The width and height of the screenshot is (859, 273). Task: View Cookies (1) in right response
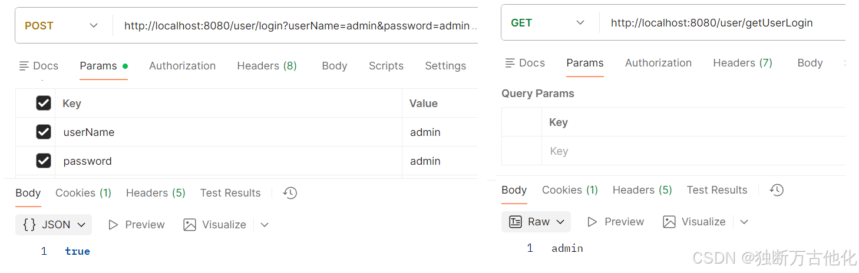(x=570, y=190)
